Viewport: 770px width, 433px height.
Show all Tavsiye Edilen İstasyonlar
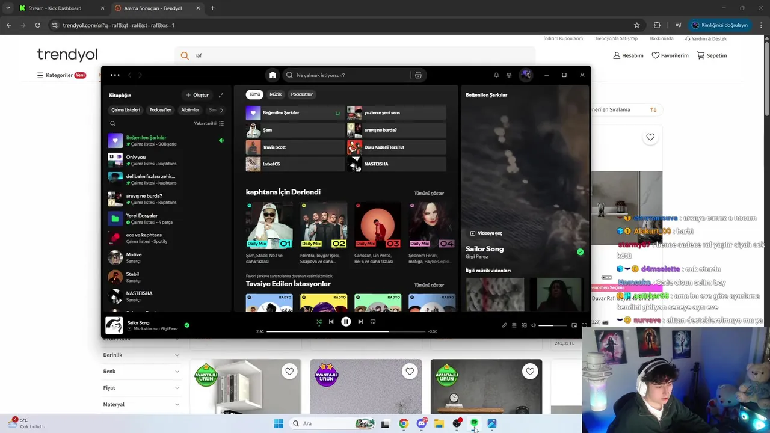point(429,285)
